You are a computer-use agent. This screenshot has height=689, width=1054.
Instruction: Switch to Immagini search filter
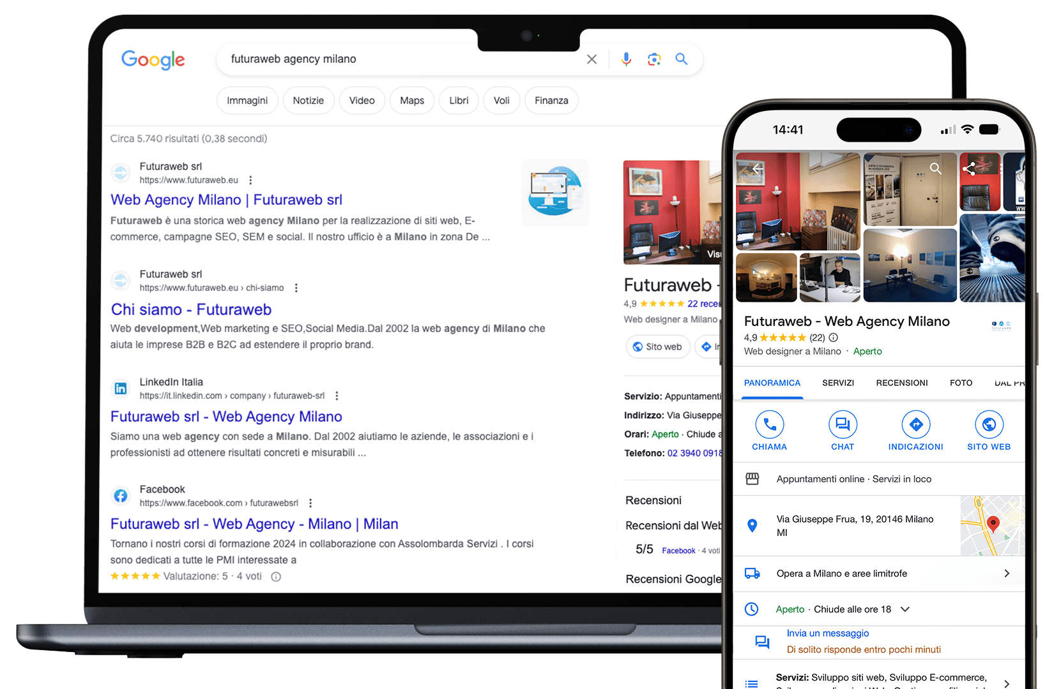pos(247,101)
